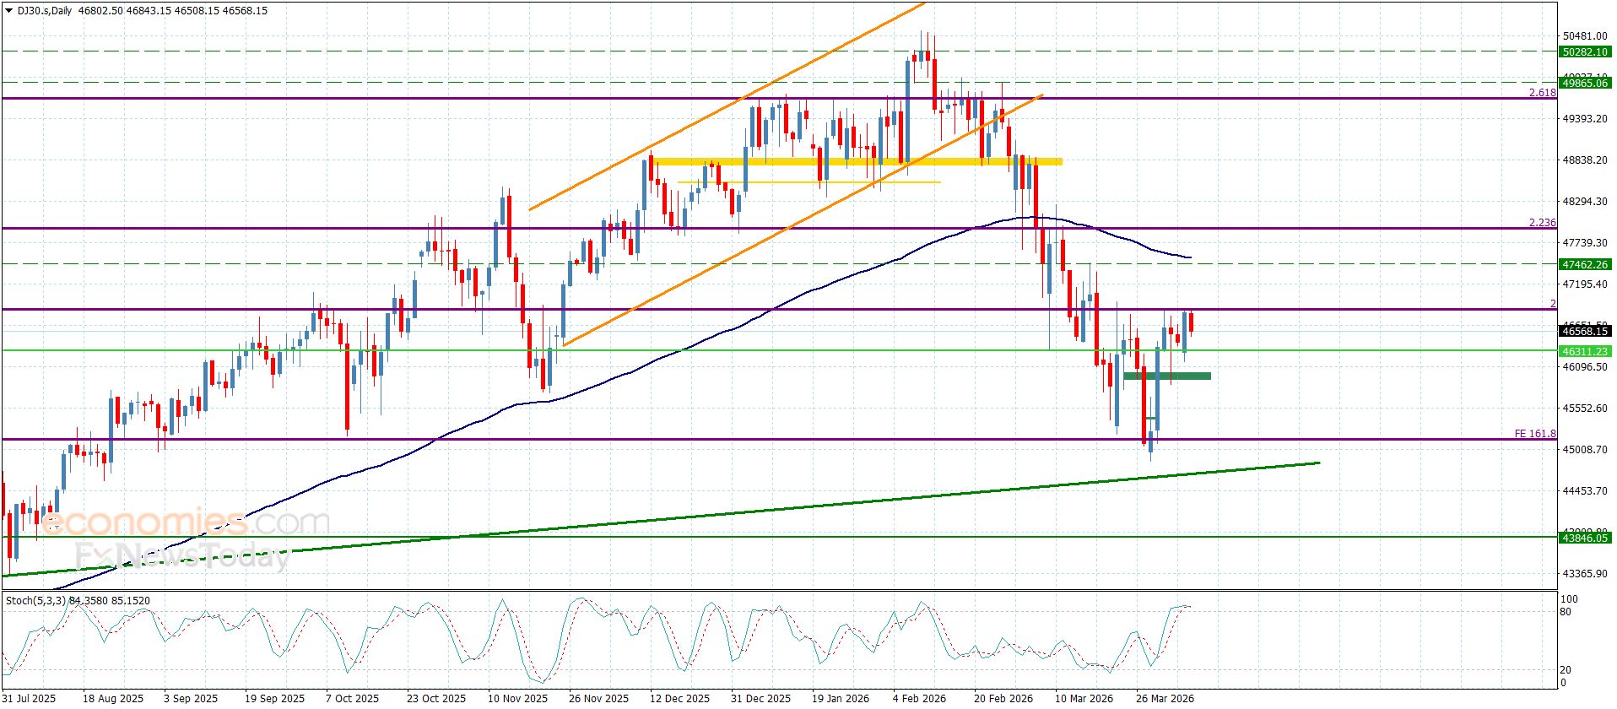
Task: Click the 4 Feb 2026 date label
Action: coord(920,699)
